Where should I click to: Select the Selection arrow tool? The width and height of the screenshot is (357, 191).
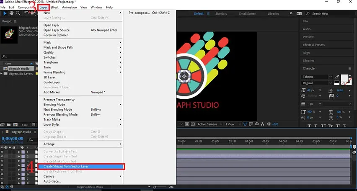pos(5,13)
